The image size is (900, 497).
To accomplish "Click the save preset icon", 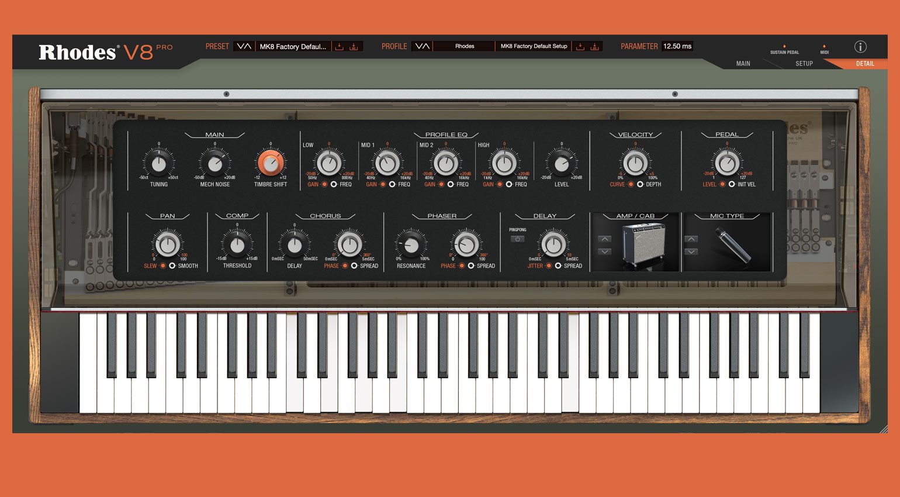I will point(354,46).
